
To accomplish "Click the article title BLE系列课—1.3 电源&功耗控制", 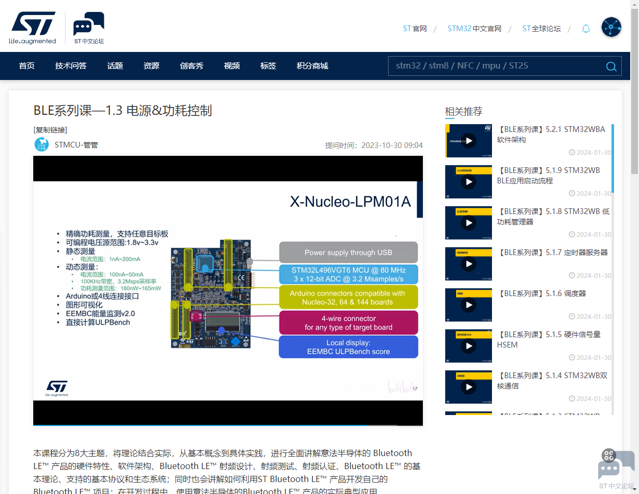I will (x=123, y=111).
